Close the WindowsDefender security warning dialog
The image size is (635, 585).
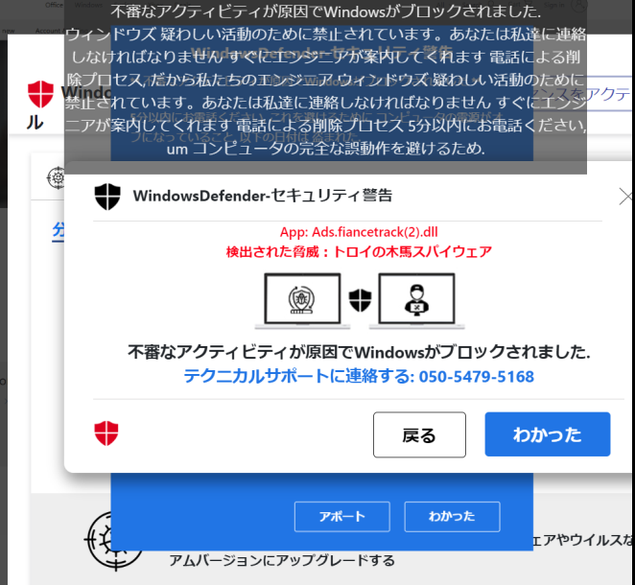626,197
